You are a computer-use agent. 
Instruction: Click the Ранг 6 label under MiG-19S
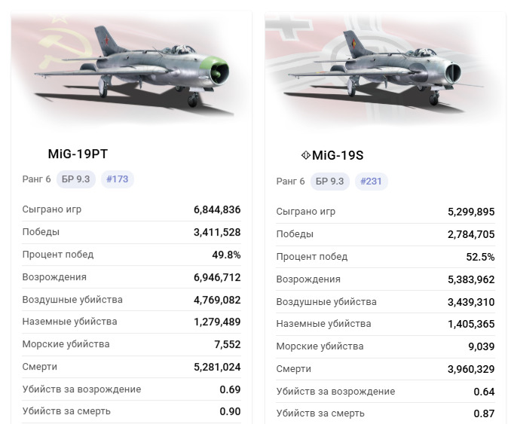coord(290,181)
